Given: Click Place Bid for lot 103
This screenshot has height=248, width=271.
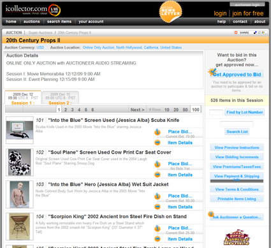Looking at the screenshot, I should coord(180,196).
